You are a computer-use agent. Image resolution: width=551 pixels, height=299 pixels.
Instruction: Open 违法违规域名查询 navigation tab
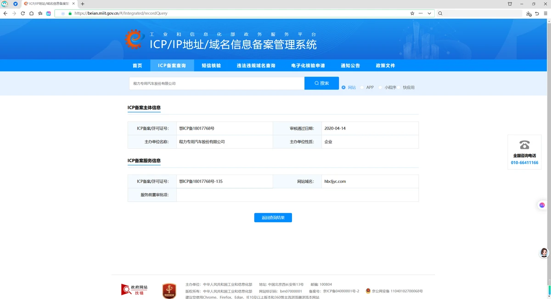[256, 66]
